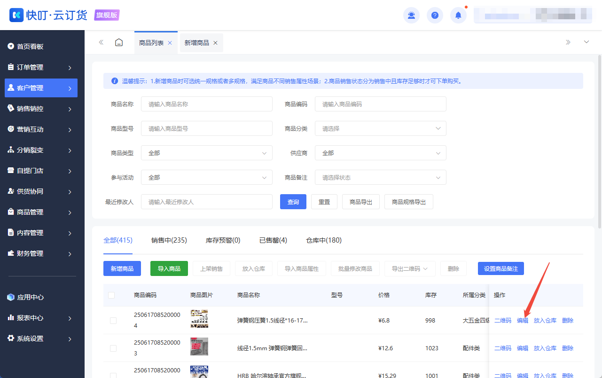Image resolution: width=602 pixels, height=378 pixels.
Task: Click 二维码 for the 线径1.5mm row
Action: point(503,348)
